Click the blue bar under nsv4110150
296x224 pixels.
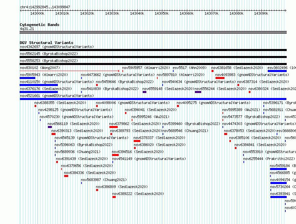(39, 85)
